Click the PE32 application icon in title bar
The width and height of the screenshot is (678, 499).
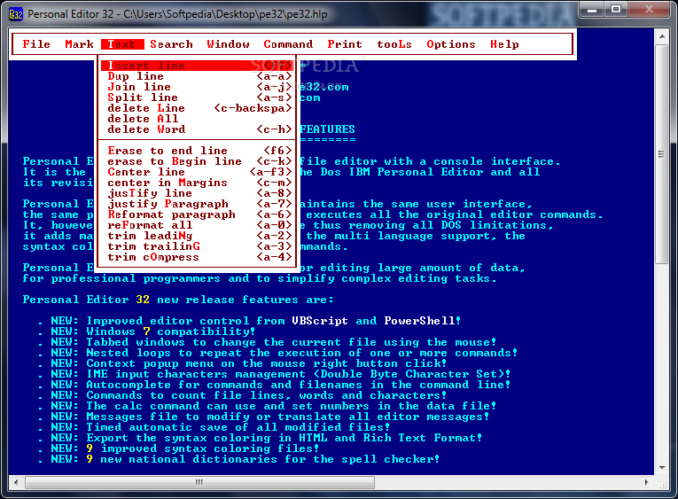(16, 14)
